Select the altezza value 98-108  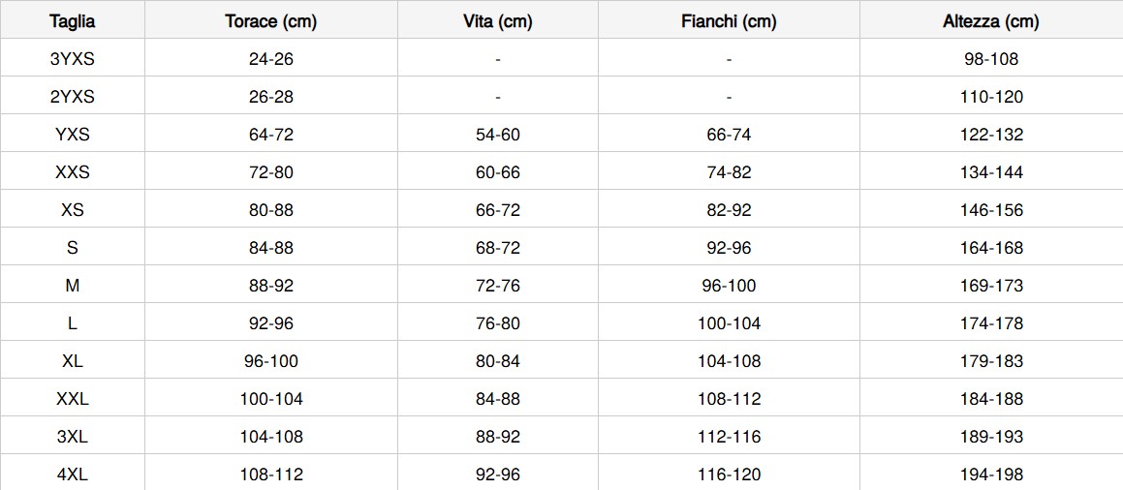[990, 59]
